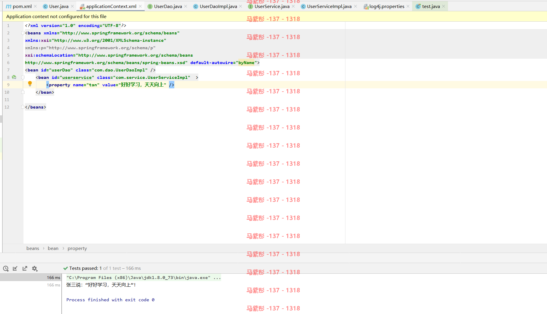Select the highlighted 166 ms test row
The height and width of the screenshot is (314, 547).
(x=31, y=278)
